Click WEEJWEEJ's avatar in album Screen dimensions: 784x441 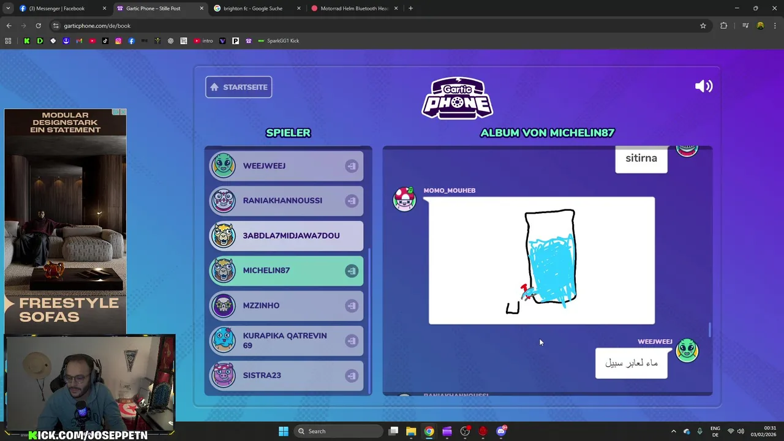tap(687, 350)
